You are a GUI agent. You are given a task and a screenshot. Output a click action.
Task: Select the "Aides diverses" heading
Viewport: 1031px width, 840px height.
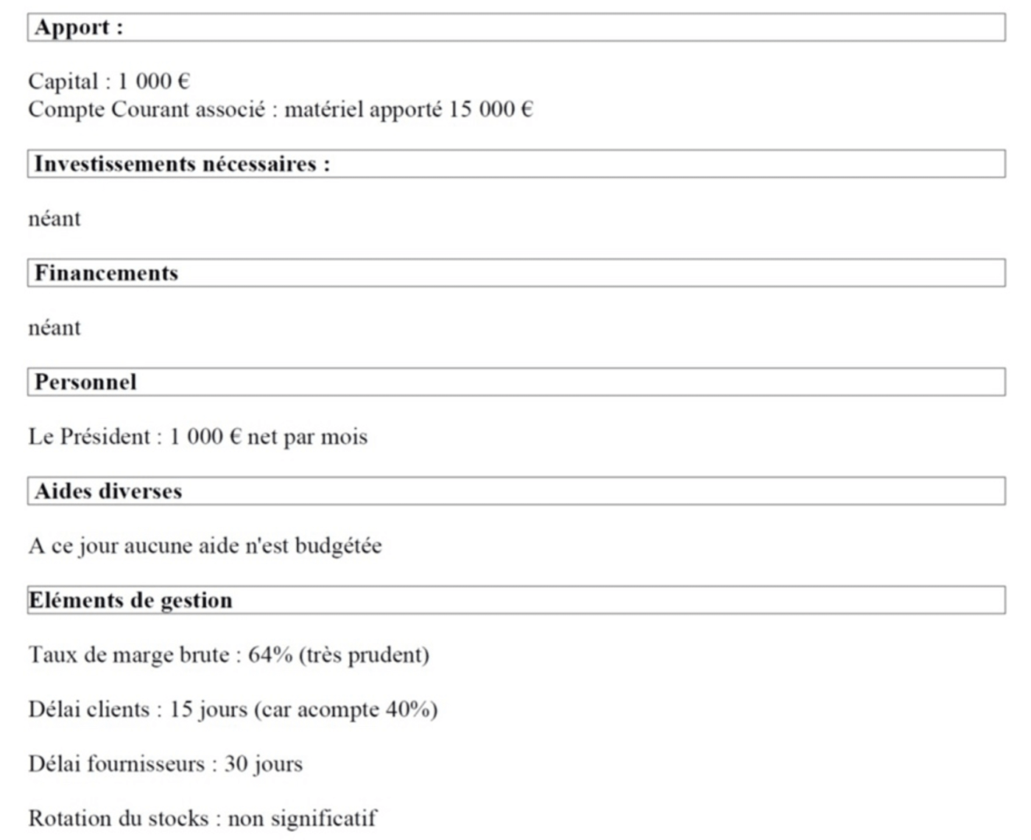tap(108, 491)
